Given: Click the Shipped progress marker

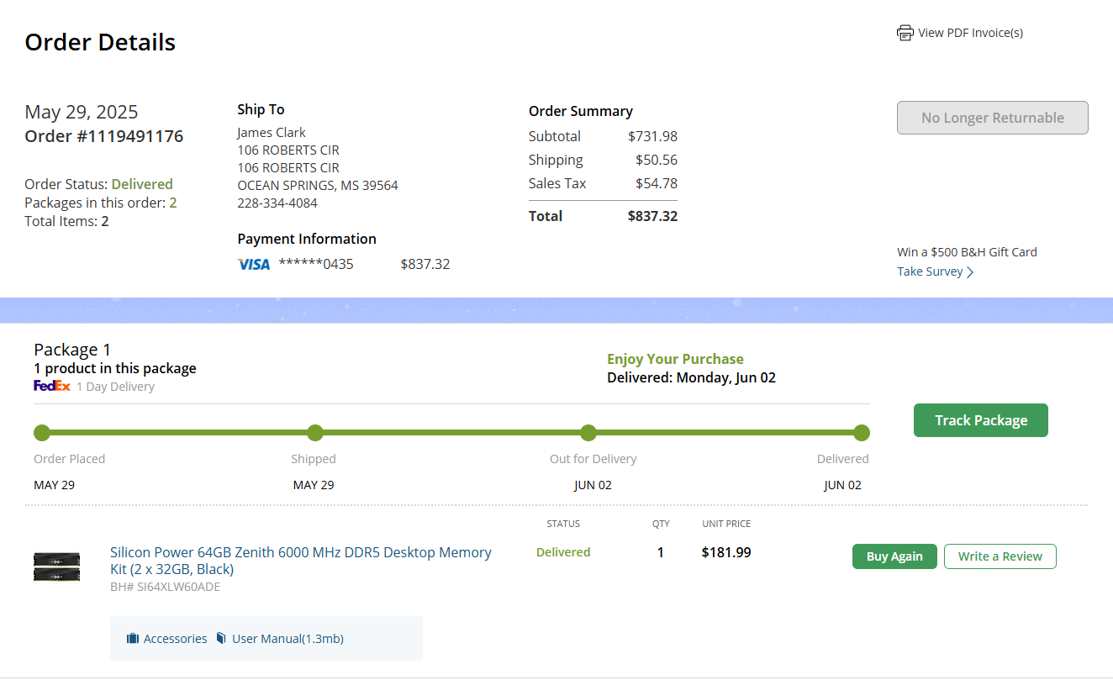Looking at the screenshot, I should pos(315,433).
